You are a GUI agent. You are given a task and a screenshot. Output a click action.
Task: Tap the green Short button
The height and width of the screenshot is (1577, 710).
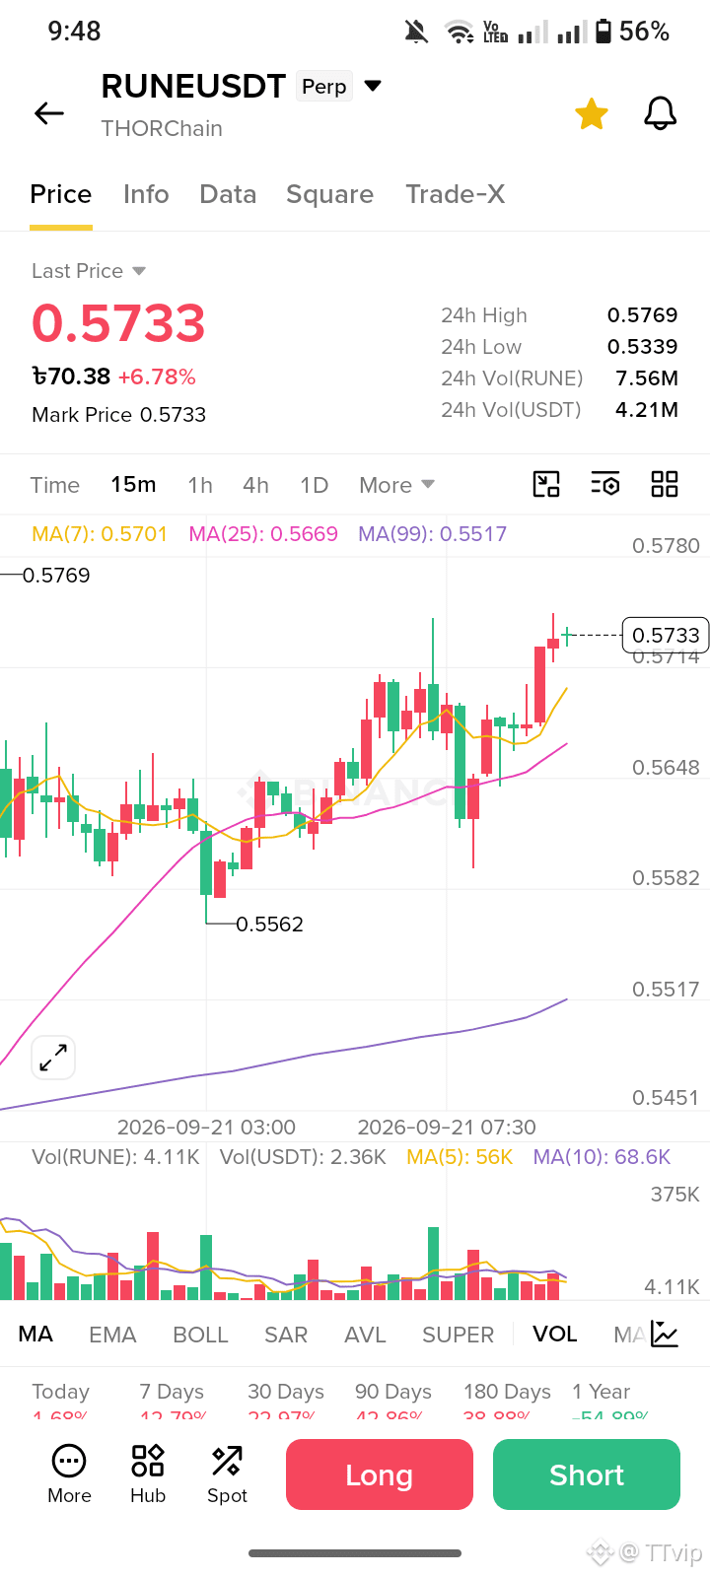pyautogui.click(x=587, y=1474)
